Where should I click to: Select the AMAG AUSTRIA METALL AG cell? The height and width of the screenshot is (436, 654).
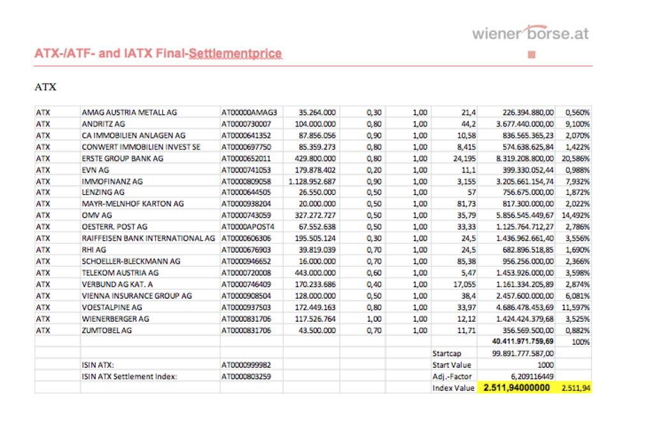(x=130, y=112)
